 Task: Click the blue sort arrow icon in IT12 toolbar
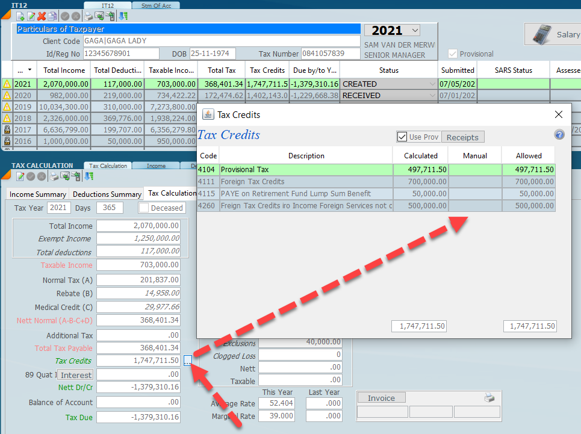[x=123, y=17]
